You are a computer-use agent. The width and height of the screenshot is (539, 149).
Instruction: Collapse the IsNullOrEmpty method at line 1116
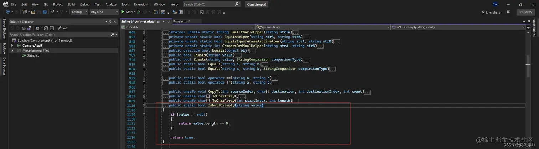click(x=144, y=106)
